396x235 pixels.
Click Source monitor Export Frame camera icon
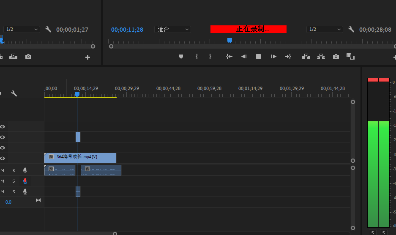pyautogui.click(x=28, y=57)
